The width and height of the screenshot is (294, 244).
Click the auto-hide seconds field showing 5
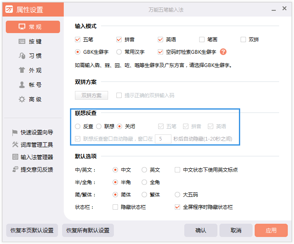pos(163,139)
